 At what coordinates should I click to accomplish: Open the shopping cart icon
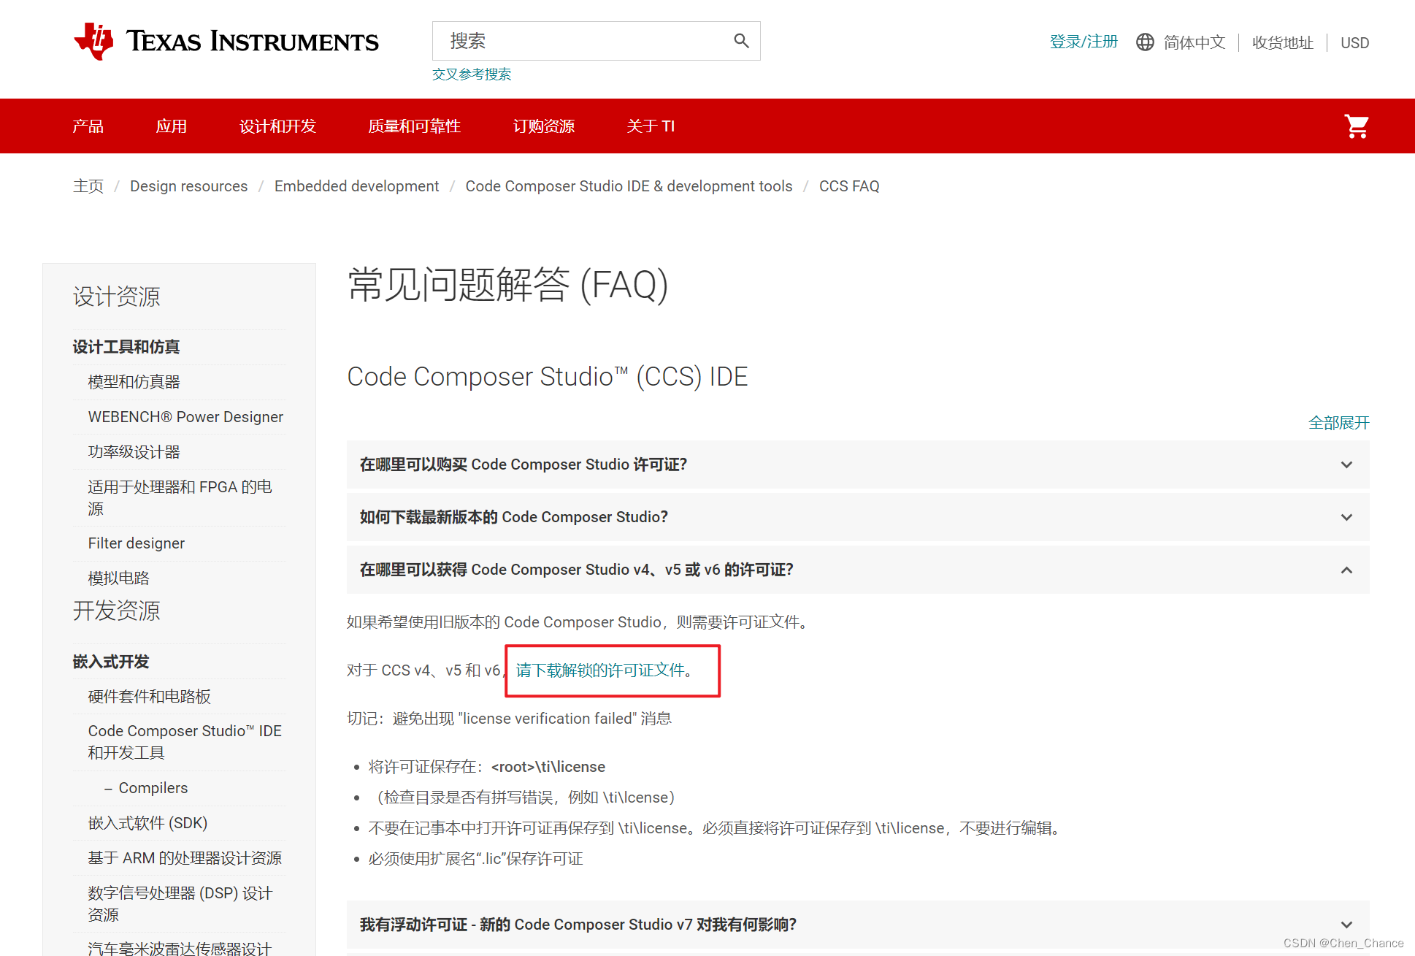point(1356,126)
